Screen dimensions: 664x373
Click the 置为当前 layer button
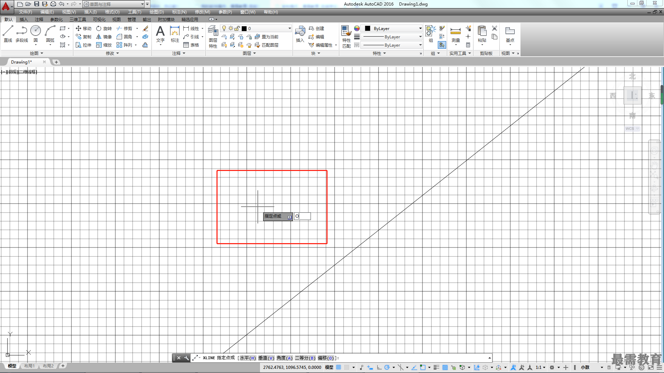266,37
